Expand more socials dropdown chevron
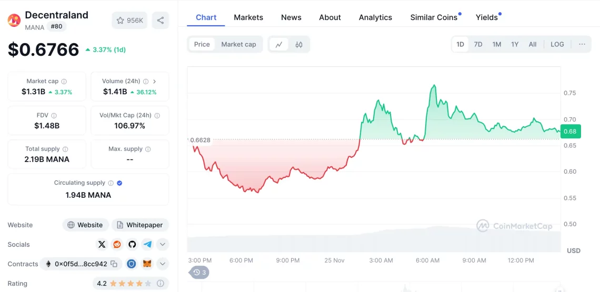600x292 pixels. (163, 244)
